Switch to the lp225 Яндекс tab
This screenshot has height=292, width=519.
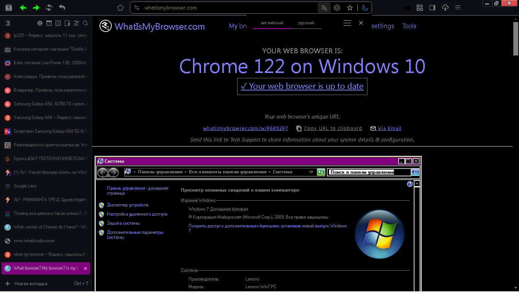point(46,35)
